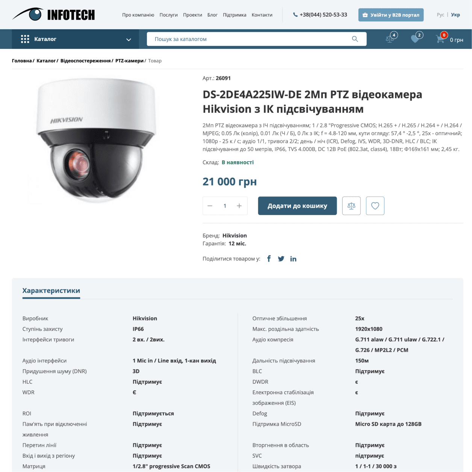Open the comparison list in header
This screenshot has height=472, width=472.
coord(391,38)
